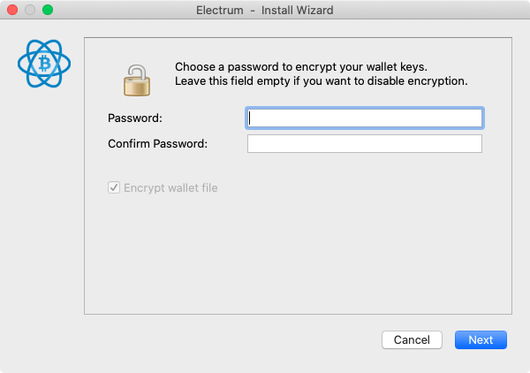Image resolution: width=530 pixels, height=373 pixels.
Task: Click the 'Electrum - Install Wizard' window title
Action: tap(265, 10)
